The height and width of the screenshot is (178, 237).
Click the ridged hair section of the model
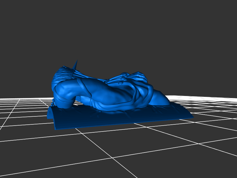point(64,75)
